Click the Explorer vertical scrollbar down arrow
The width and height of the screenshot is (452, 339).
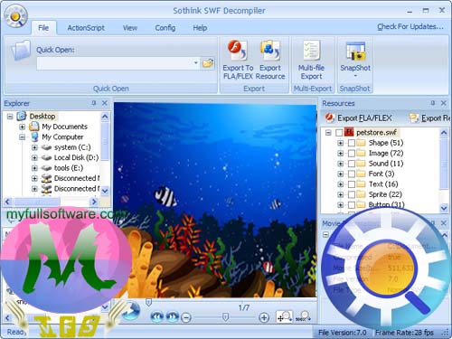pyautogui.click(x=105, y=191)
